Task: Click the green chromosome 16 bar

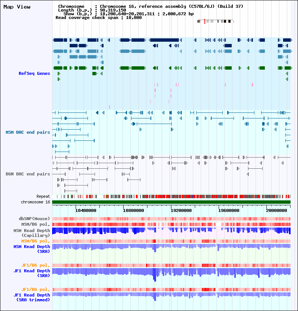Action: click(171, 202)
